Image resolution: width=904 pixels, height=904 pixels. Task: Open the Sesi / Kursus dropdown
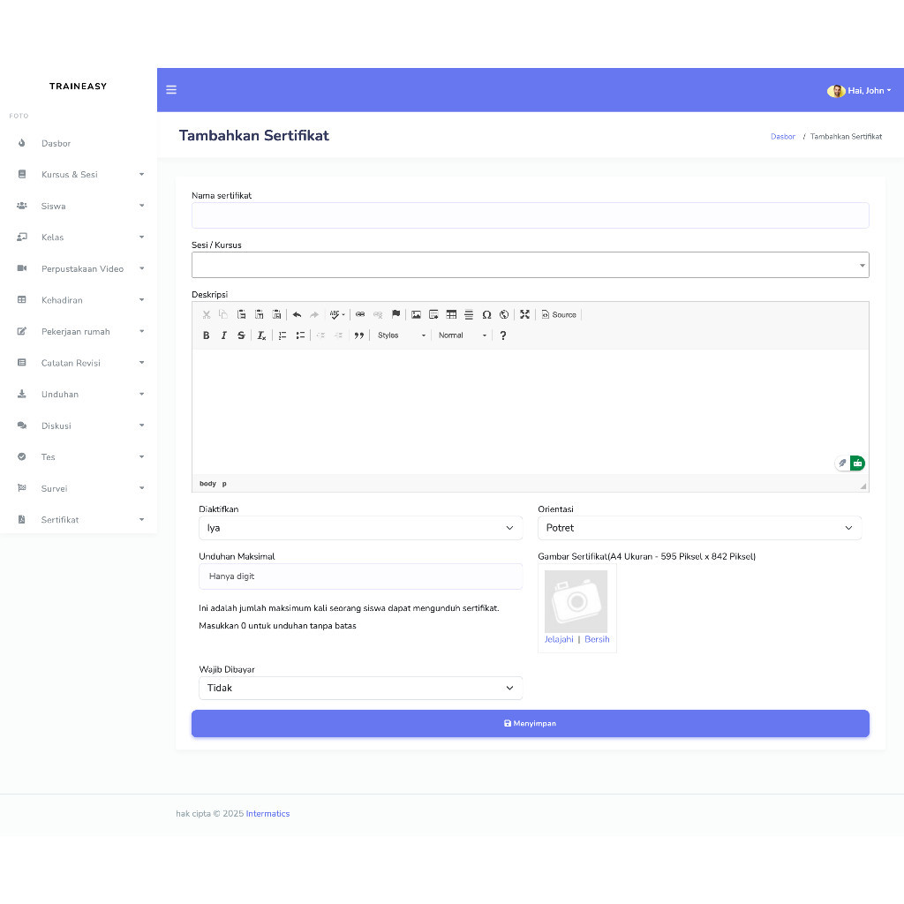point(530,265)
